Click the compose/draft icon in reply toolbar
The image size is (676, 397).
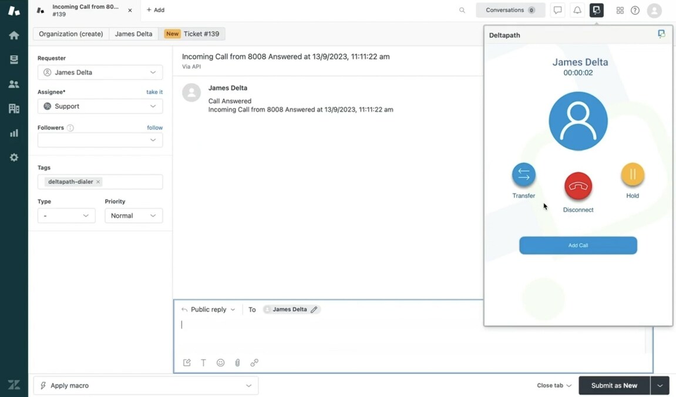(x=187, y=362)
